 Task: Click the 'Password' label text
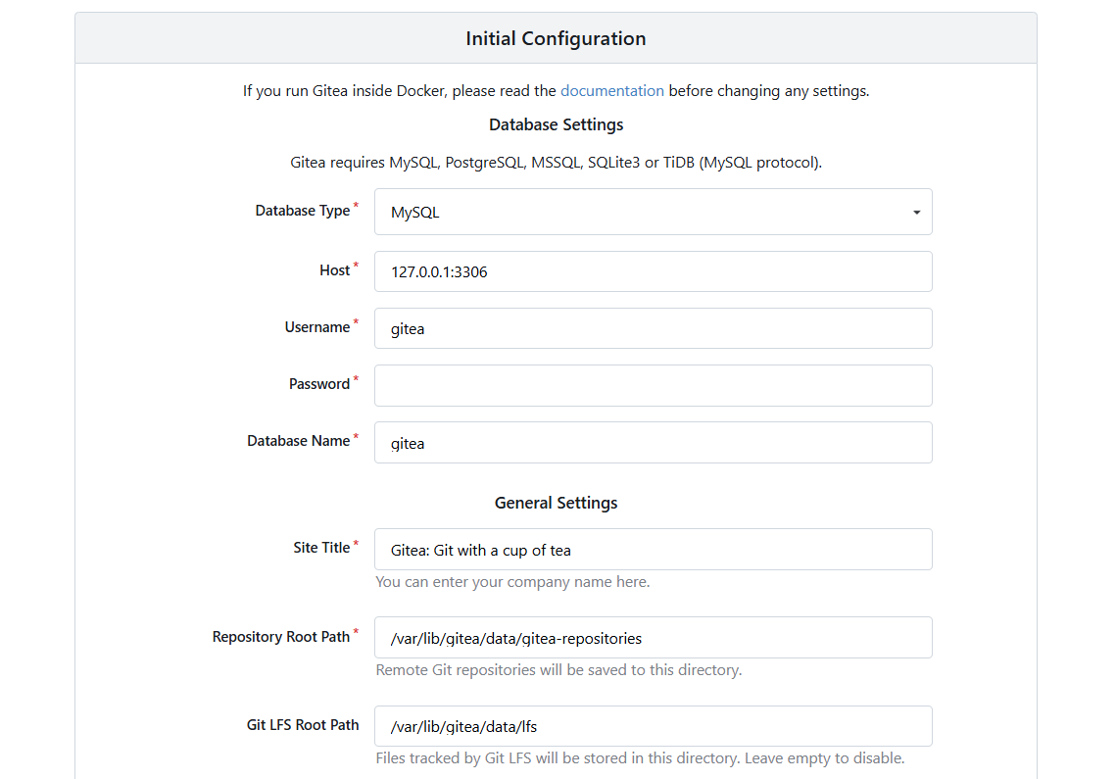pyautogui.click(x=318, y=384)
